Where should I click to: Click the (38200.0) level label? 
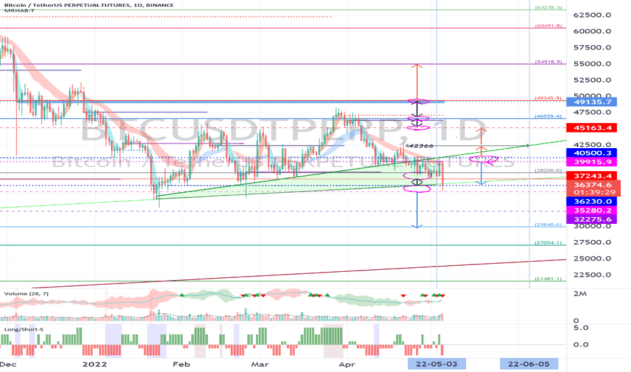(548, 170)
